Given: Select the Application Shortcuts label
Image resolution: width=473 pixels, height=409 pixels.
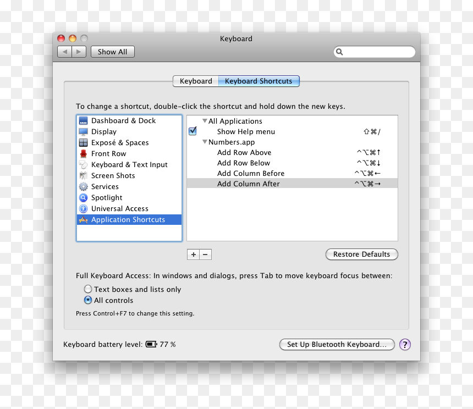Looking at the screenshot, I should point(128,220).
